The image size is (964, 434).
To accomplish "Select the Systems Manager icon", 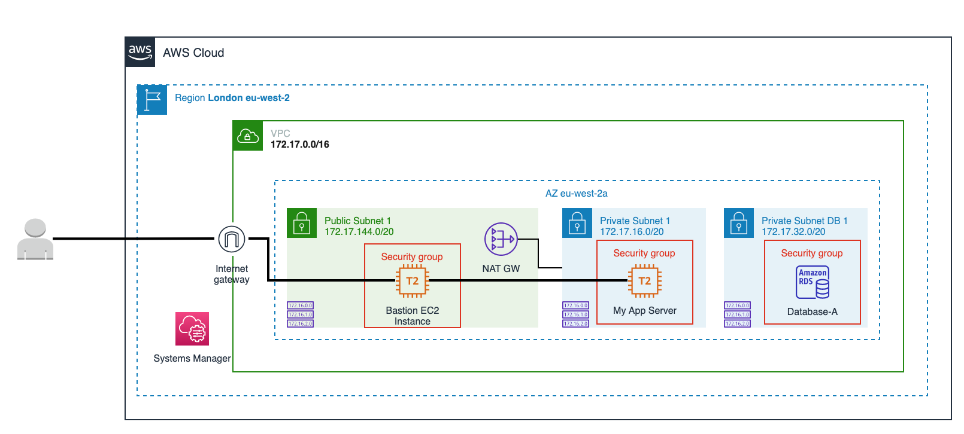I will (x=192, y=329).
